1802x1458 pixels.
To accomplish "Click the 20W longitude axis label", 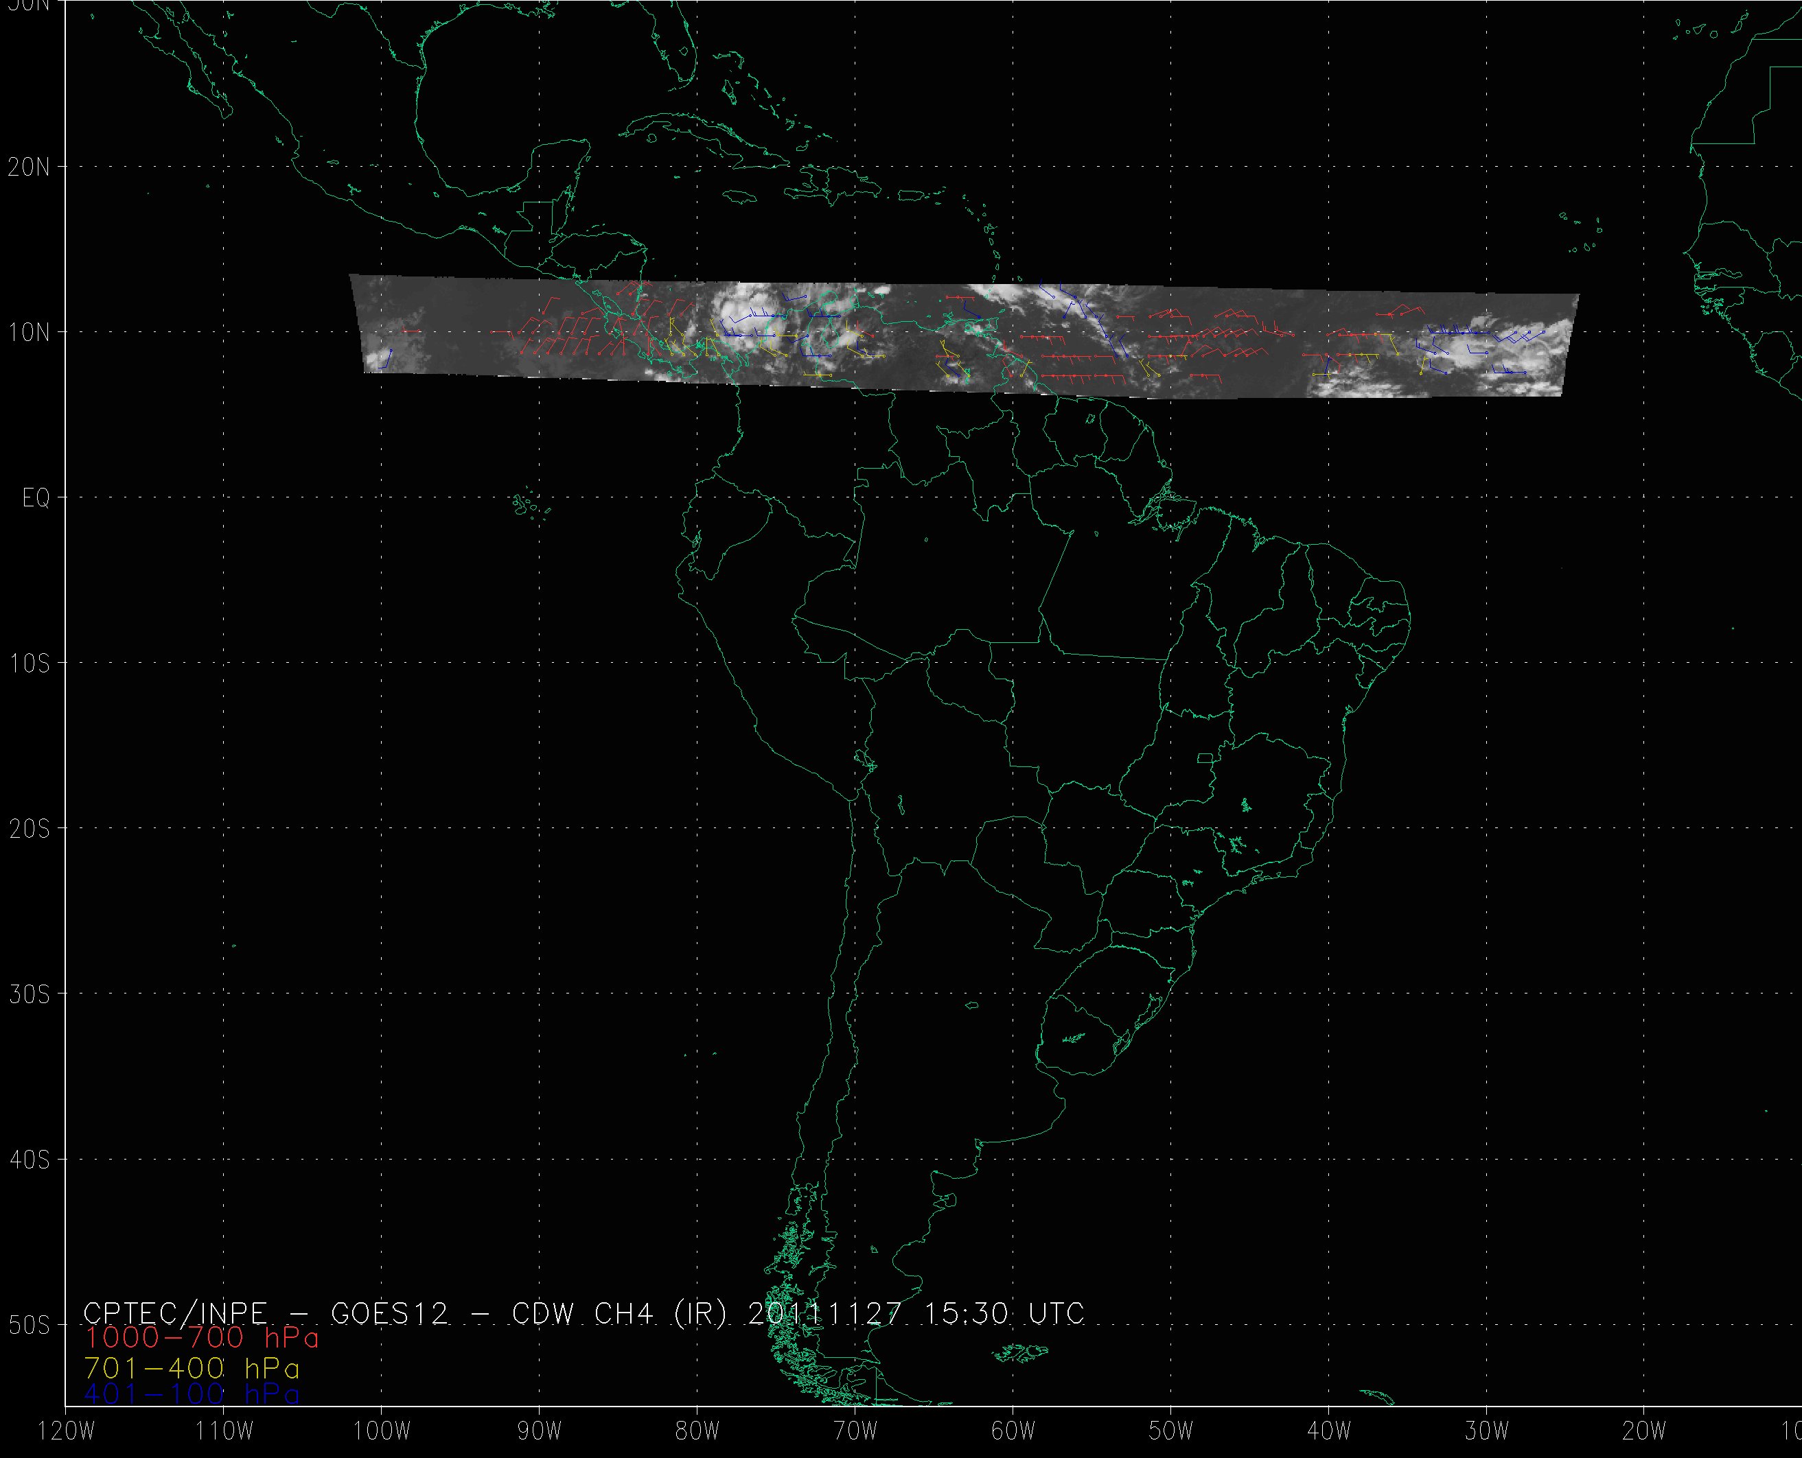I will coord(1645,1433).
